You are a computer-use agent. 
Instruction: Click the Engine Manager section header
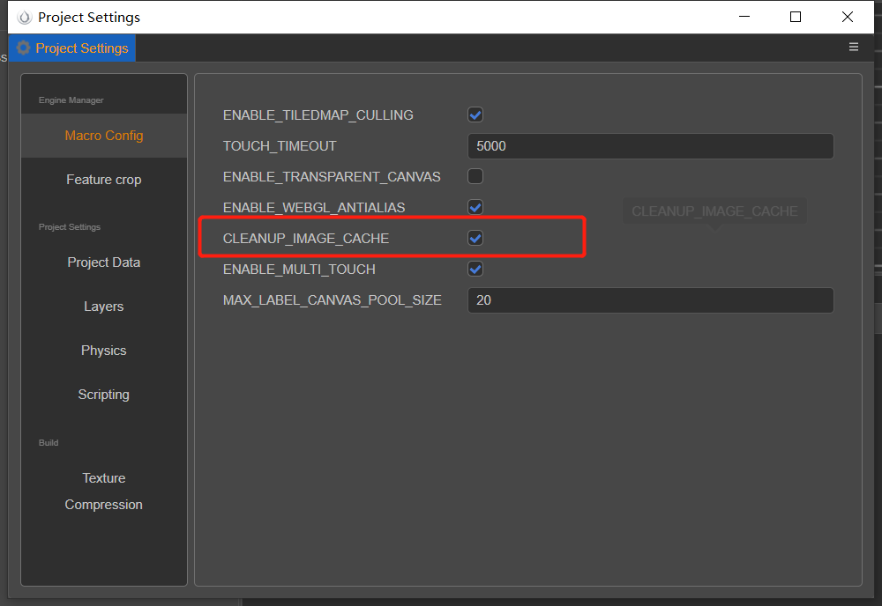click(71, 100)
